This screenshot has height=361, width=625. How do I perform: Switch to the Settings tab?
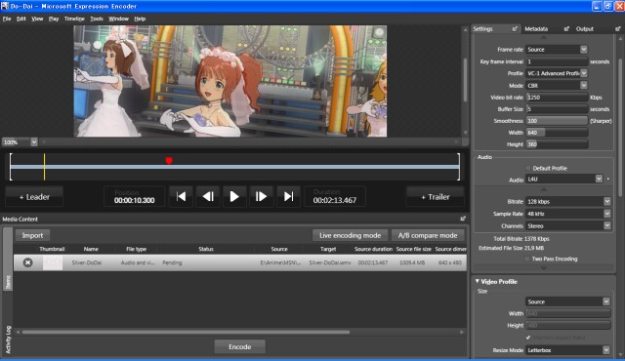[x=483, y=29]
